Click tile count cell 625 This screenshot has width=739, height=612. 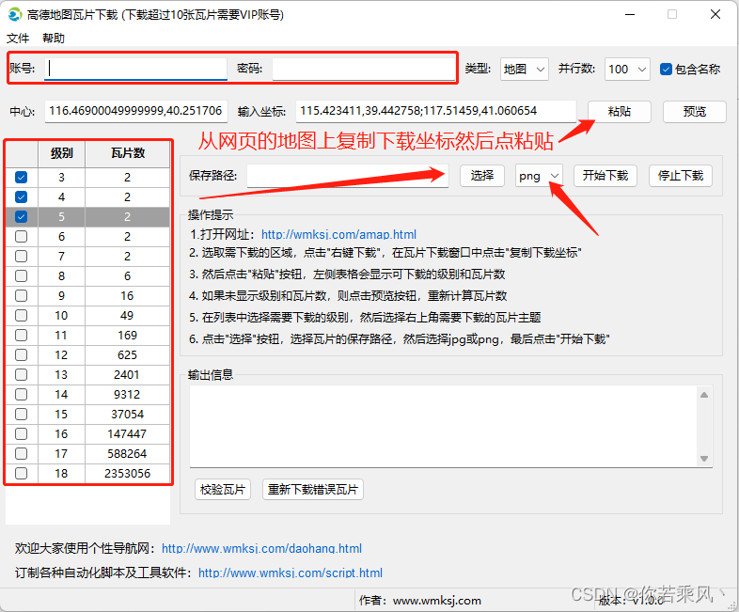click(127, 354)
